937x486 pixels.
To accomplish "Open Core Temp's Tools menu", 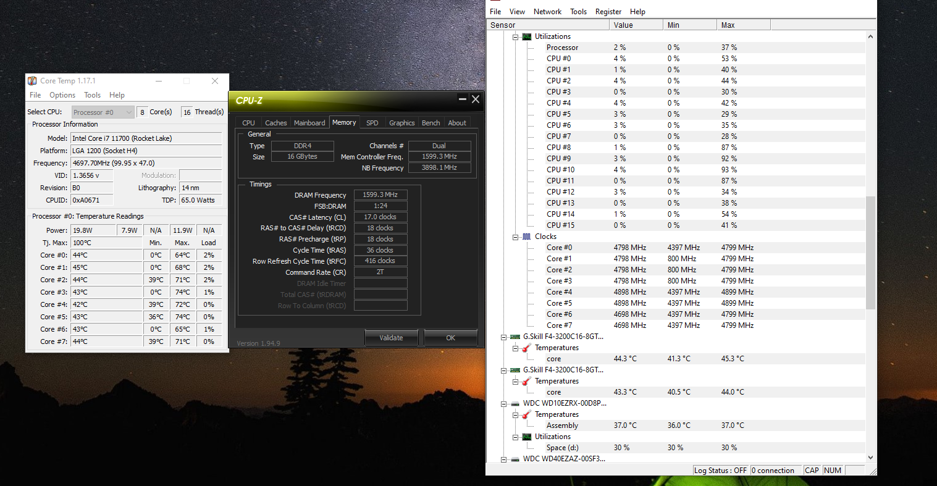I will coord(93,95).
